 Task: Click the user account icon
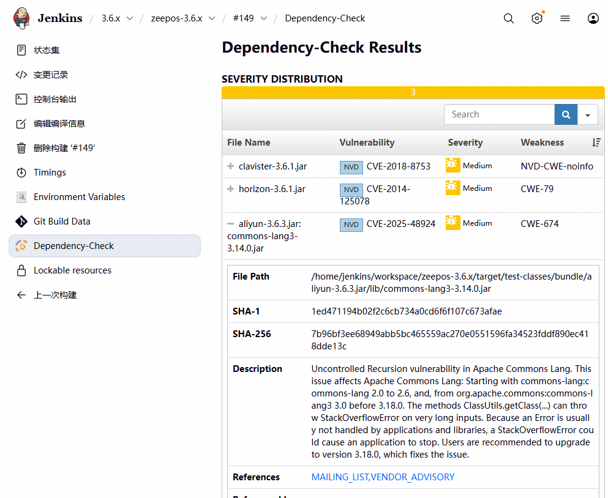click(x=593, y=18)
